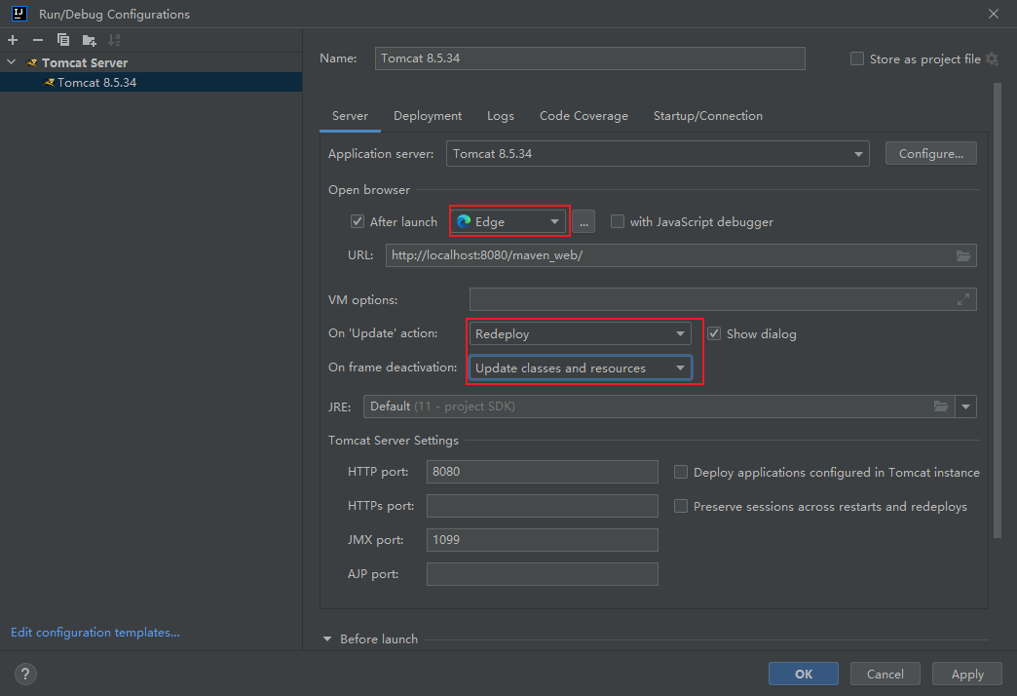Browse for JRE using the folder icon
Screen dimensions: 1017x696
coord(941,406)
